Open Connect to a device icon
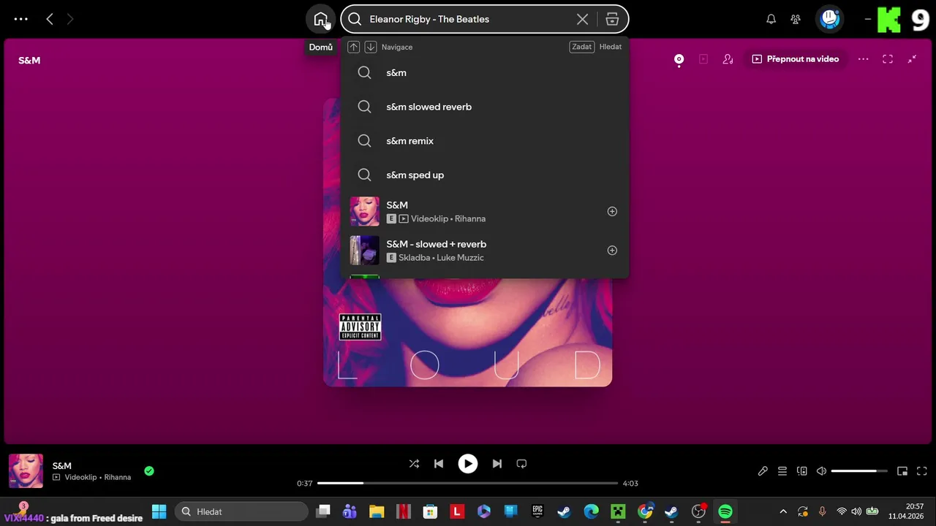 (802, 471)
